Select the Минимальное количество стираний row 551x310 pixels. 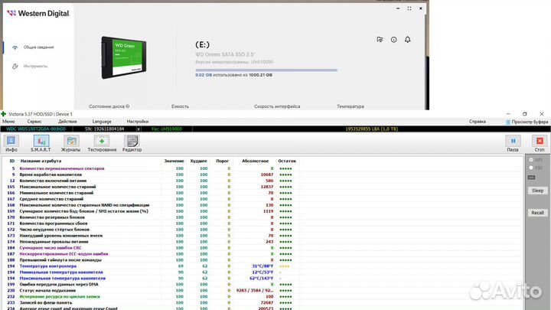click(151, 193)
